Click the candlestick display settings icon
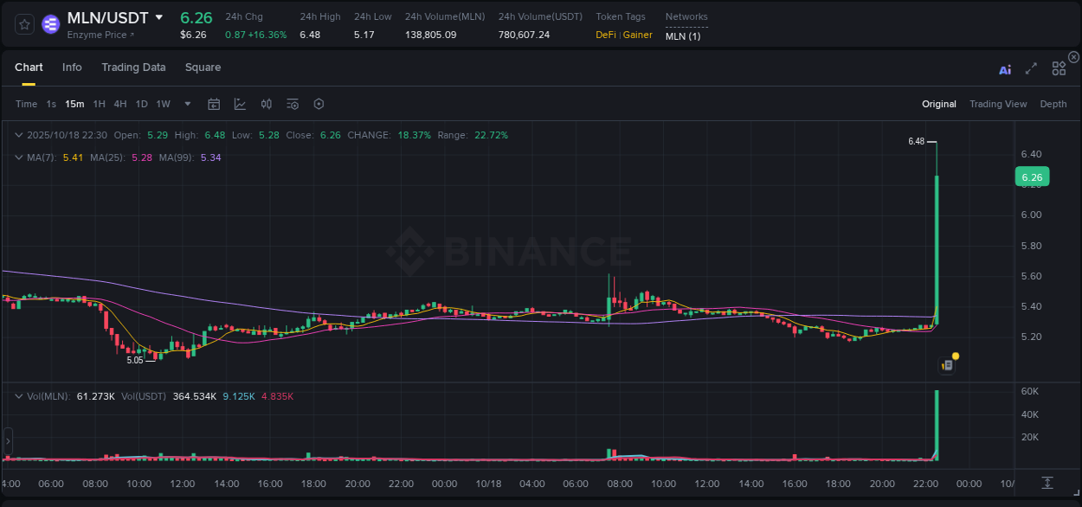This screenshot has width=1082, height=507. pyautogui.click(x=266, y=103)
